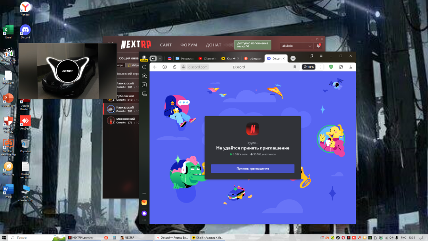Screen dimensions: 428x241
Task: Mute the Khalif tab audio
Action: tap(235, 58)
